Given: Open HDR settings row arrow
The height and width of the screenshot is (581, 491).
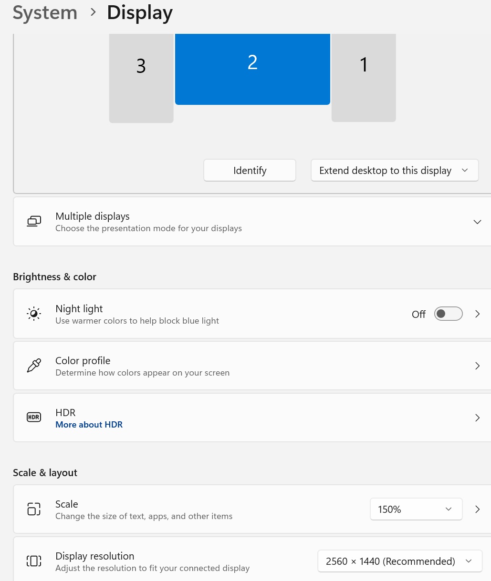Looking at the screenshot, I should (x=477, y=418).
